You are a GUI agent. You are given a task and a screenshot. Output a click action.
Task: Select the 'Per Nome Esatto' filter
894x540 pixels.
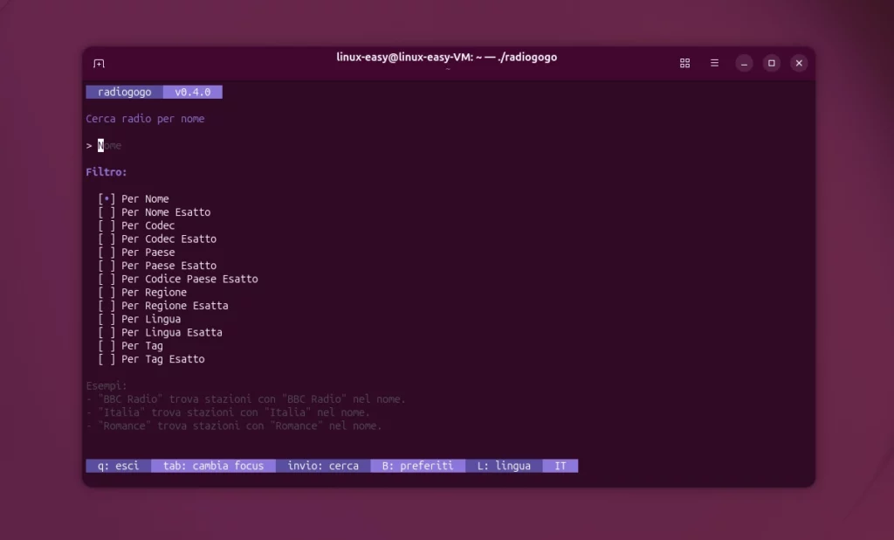pyautogui.click(x=154, y=212)
